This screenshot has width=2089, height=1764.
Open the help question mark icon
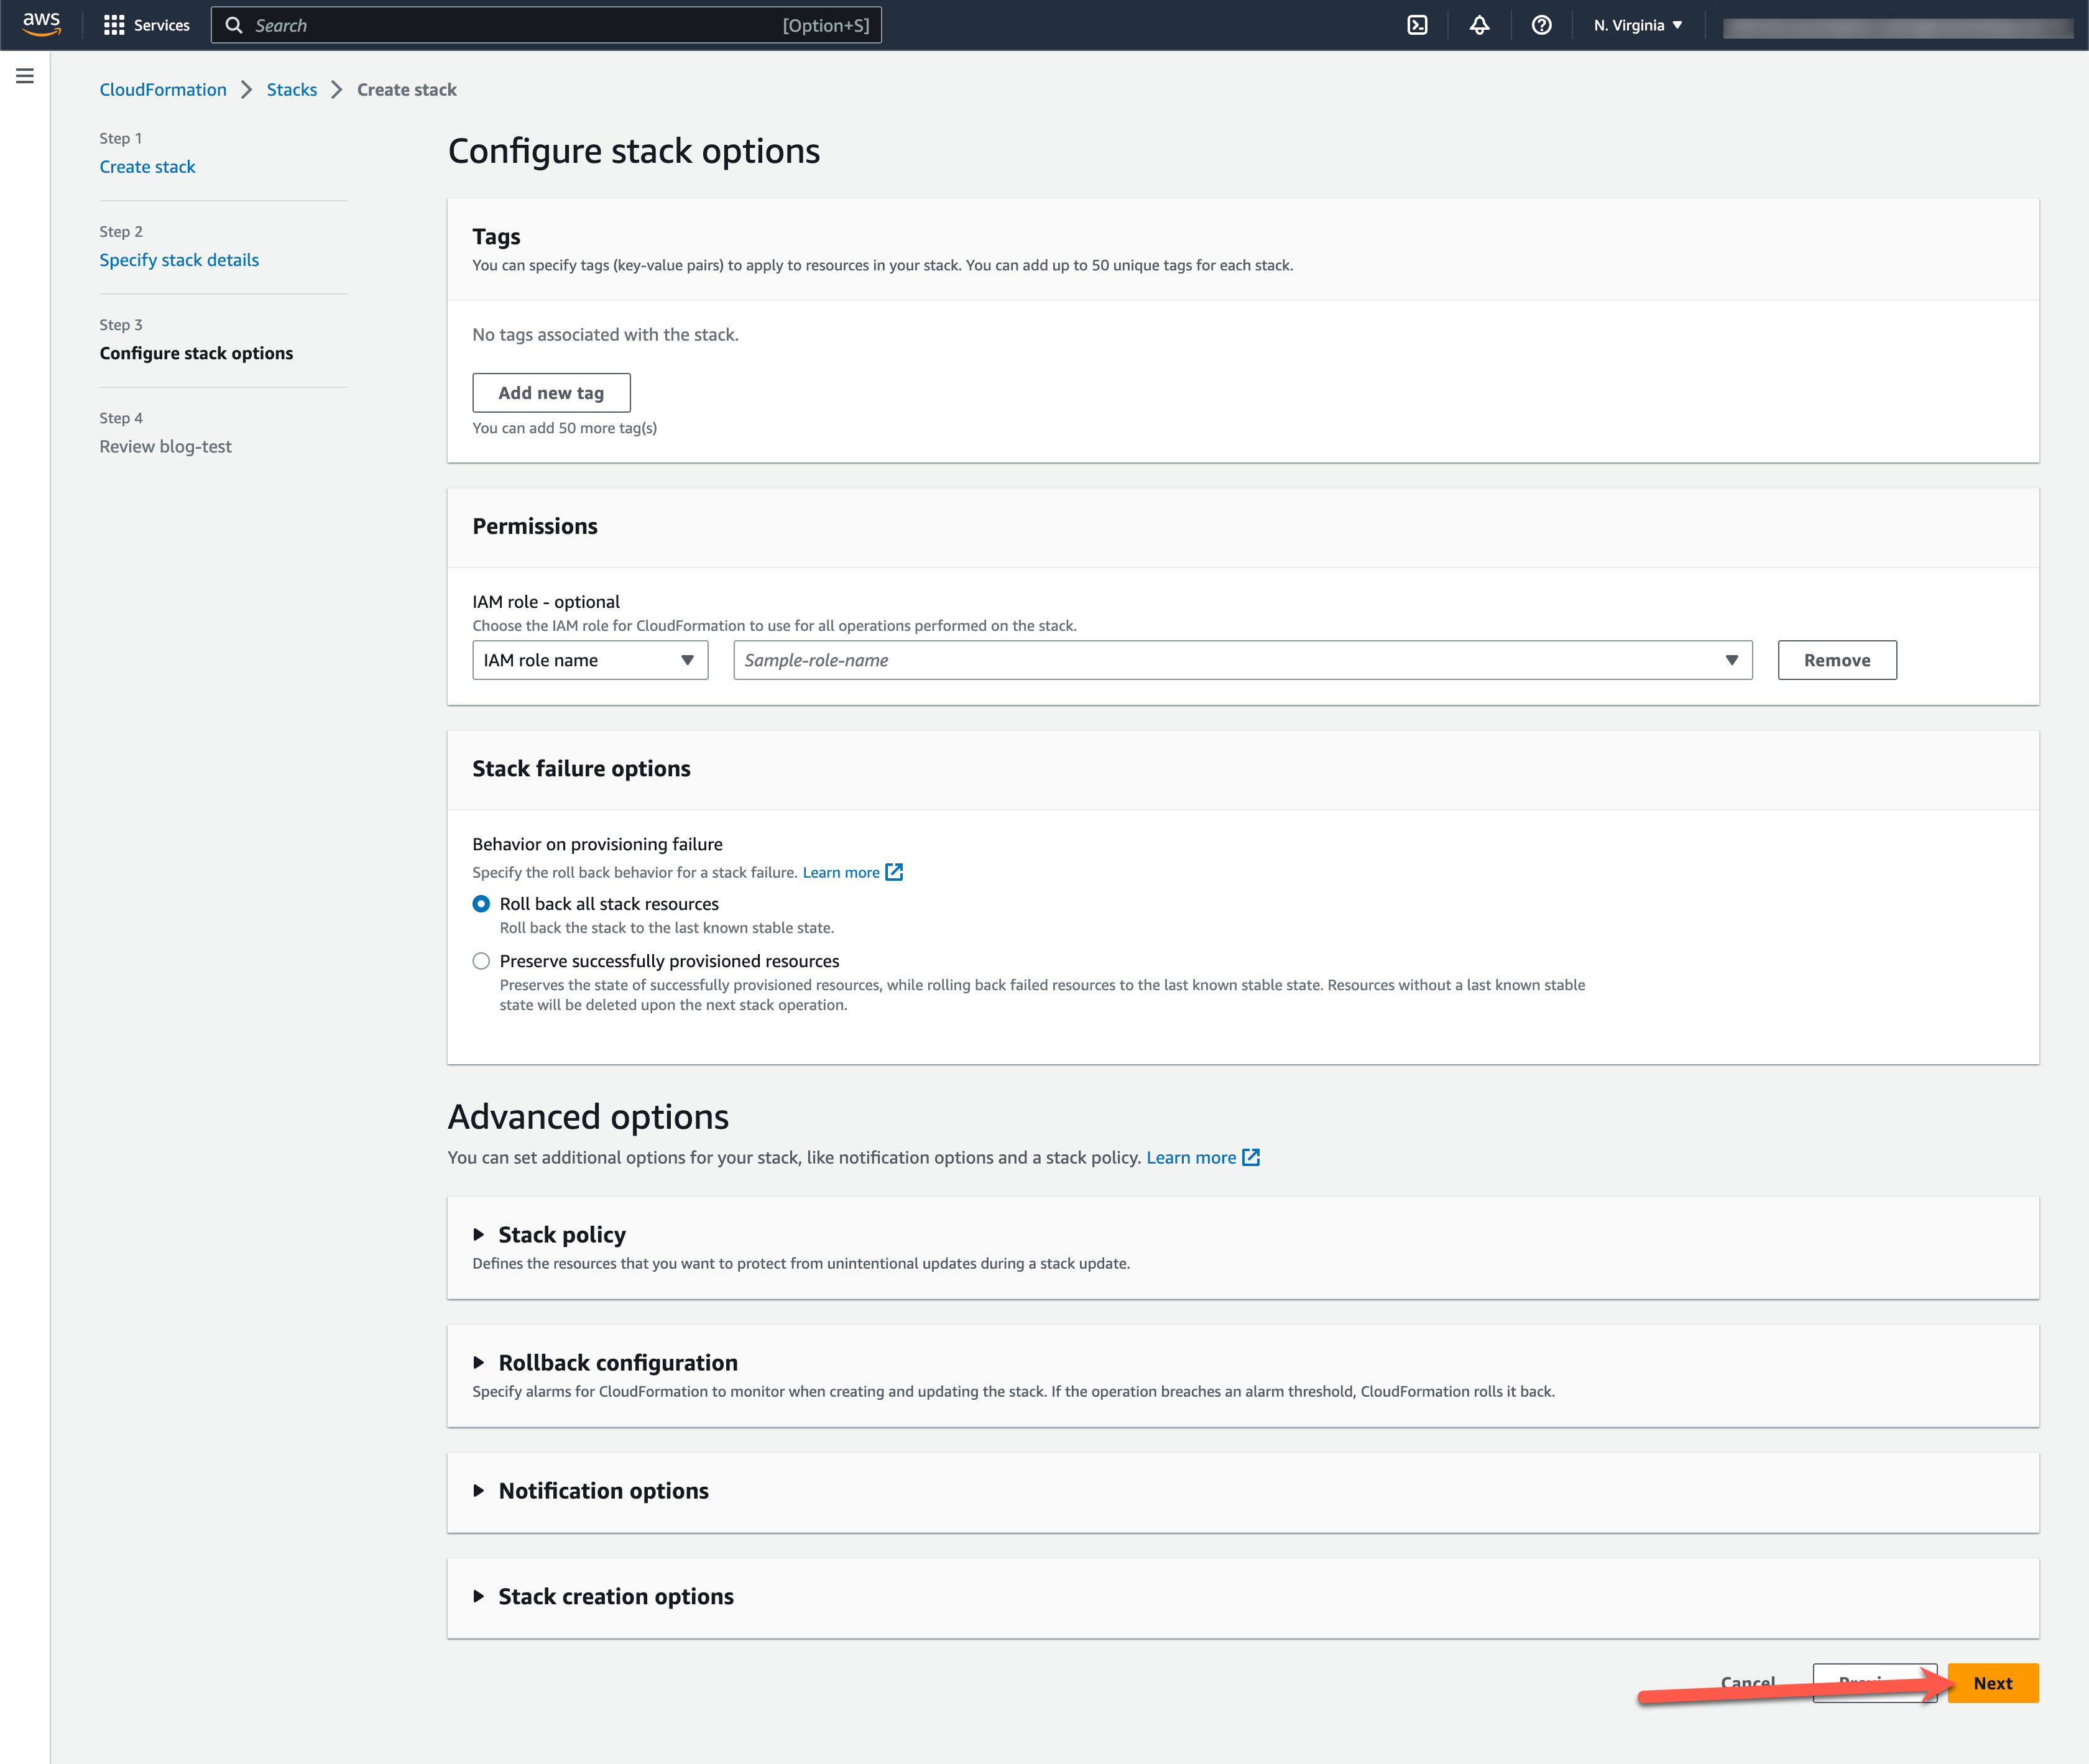coord(1541,25)
